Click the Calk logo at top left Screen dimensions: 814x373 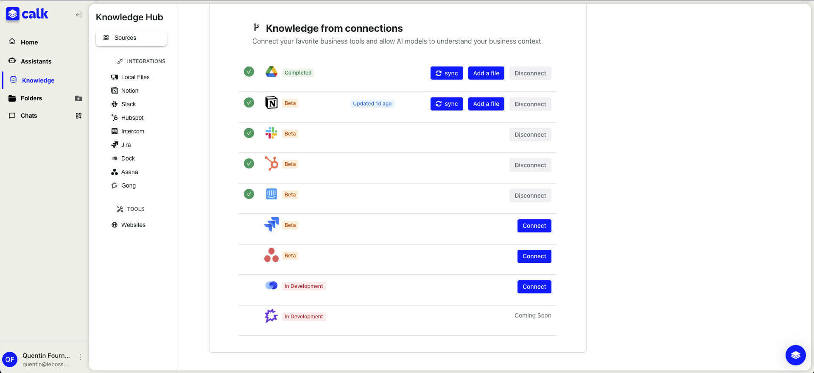pyautogui.click(x=27, y=14)
